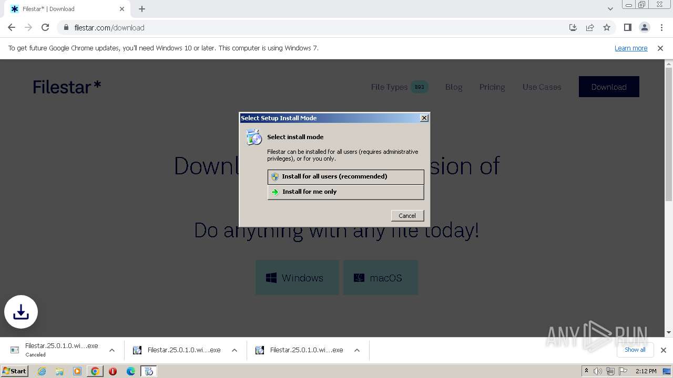Close the downloads bar
Viewport: 673px width, 378px height.
click(x=663, y=350)
